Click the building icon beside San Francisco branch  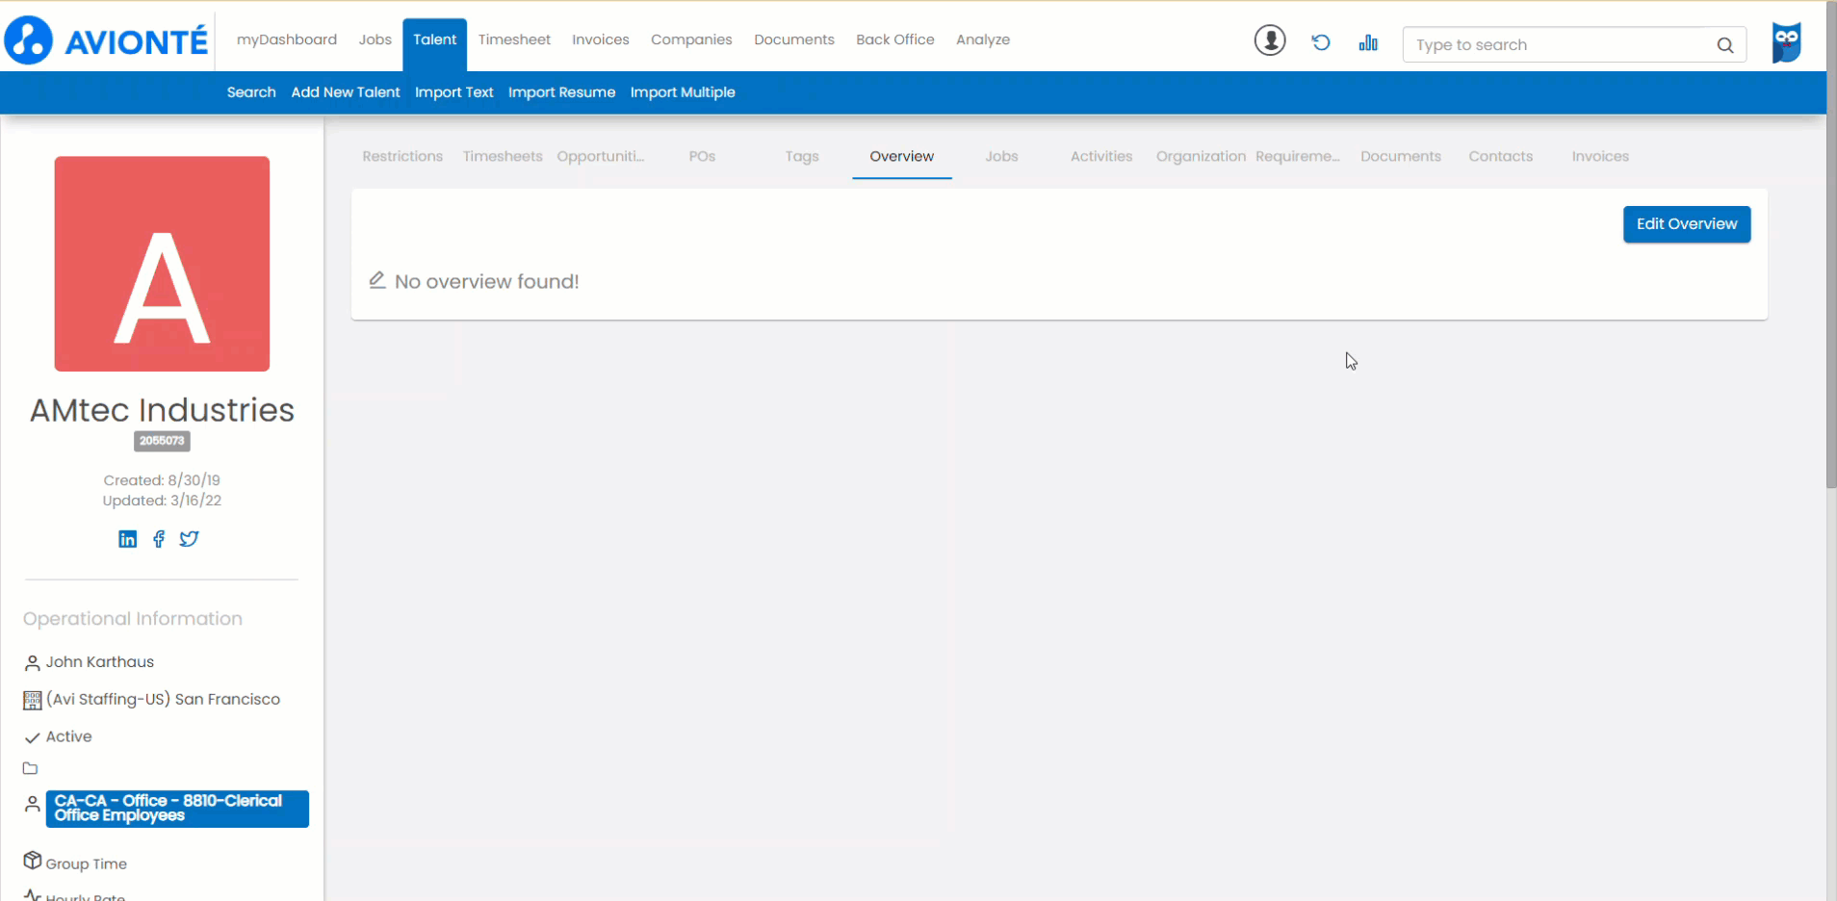pos(32,700)
